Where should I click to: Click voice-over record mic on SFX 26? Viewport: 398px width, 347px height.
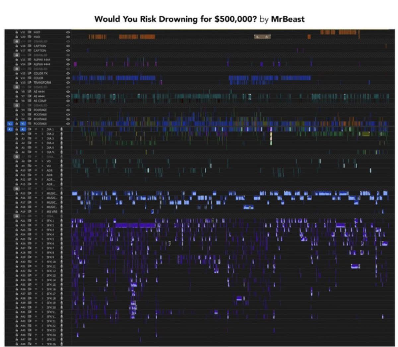tap(62, 344)
